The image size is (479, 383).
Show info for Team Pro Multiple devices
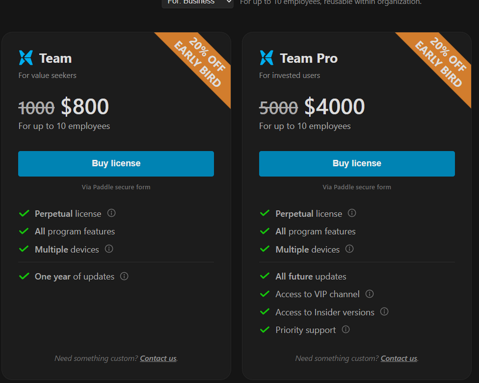(x=350, y=249)
